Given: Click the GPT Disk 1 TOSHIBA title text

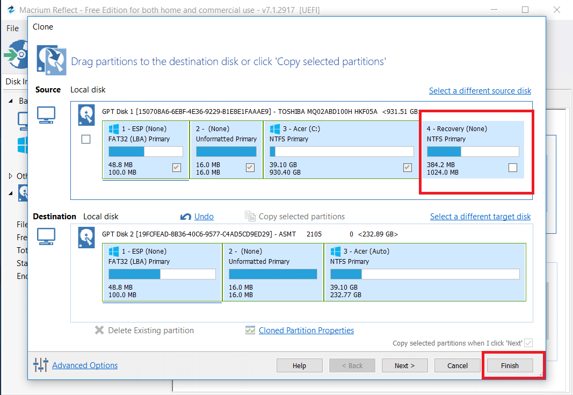Looking at the screenshot, I should (260, 112).
